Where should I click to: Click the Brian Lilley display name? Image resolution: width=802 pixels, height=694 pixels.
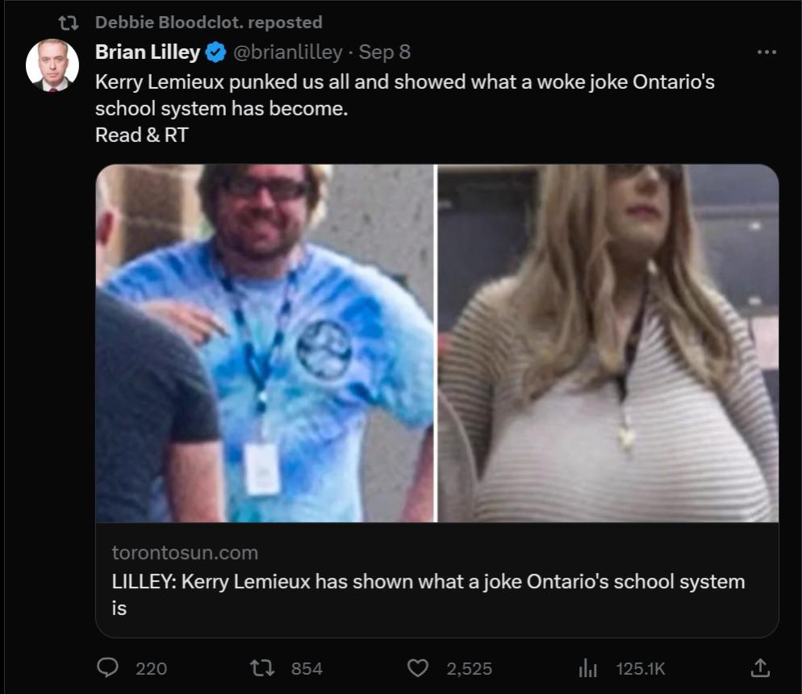148,52
